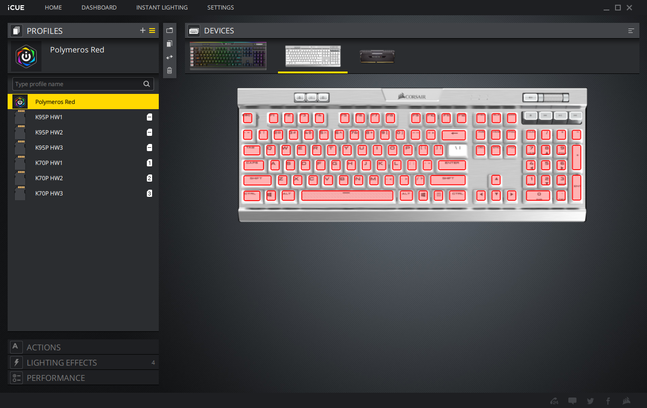Click the Lighting Effects count 4
This screenshot has width=647, height=408.
153,363
